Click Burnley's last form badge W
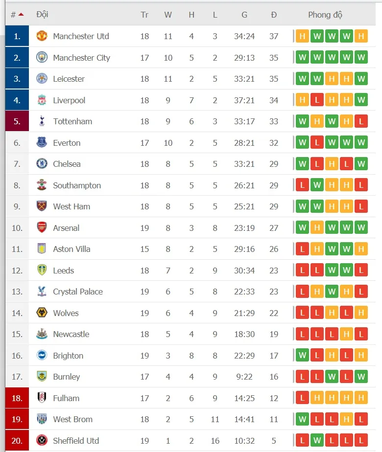Viewport: 382px width, 452px height. pos(361,377)
